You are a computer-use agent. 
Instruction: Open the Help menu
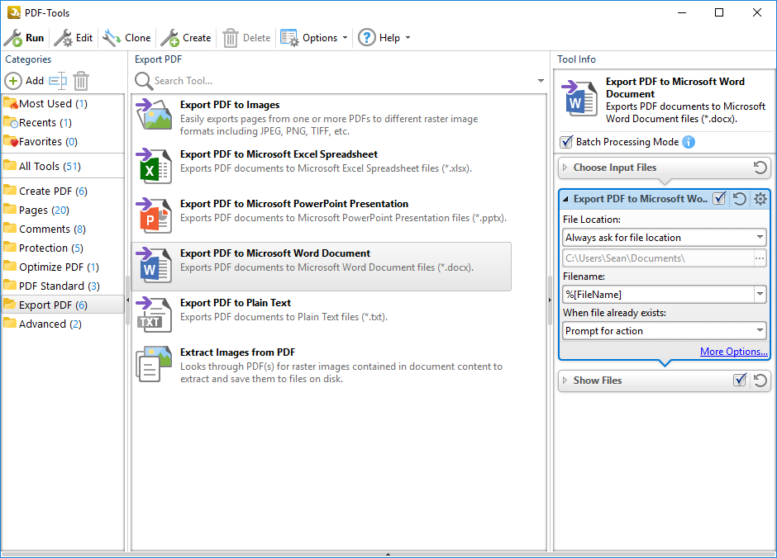[384, 38]
